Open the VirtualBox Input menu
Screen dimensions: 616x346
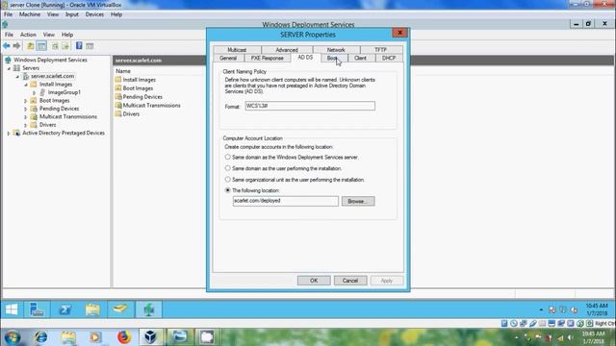72,14
